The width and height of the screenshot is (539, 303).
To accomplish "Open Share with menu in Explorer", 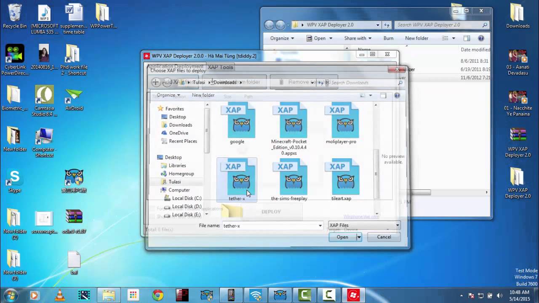I will coord(358,38).
